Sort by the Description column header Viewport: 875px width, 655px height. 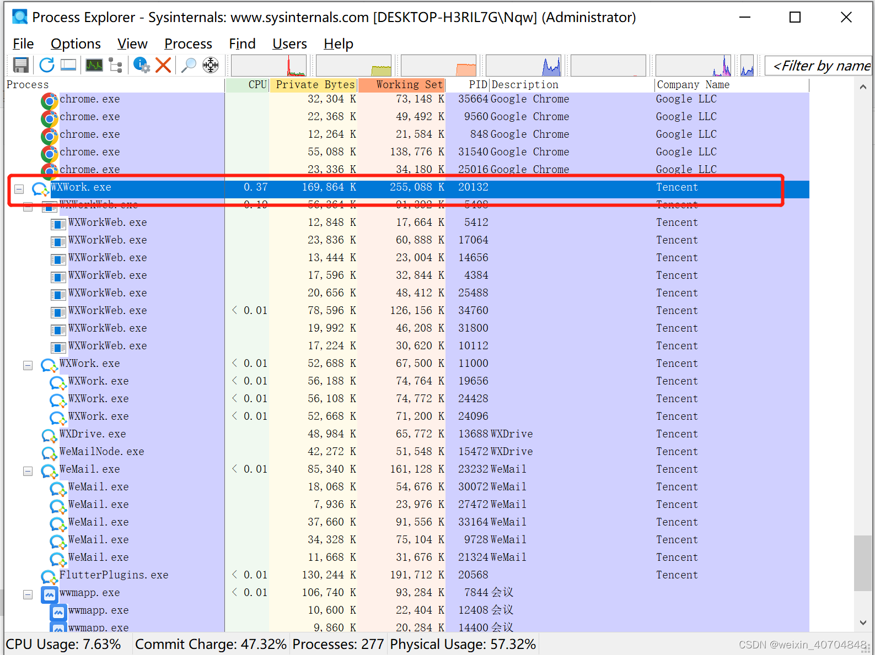tap(572, 84)
